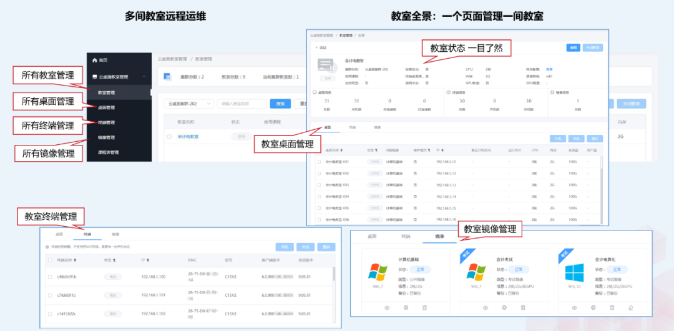Tick checkbox for desktop 会计电教室-002
Screen dimensions: 674x331
click(x=319, y=174)
